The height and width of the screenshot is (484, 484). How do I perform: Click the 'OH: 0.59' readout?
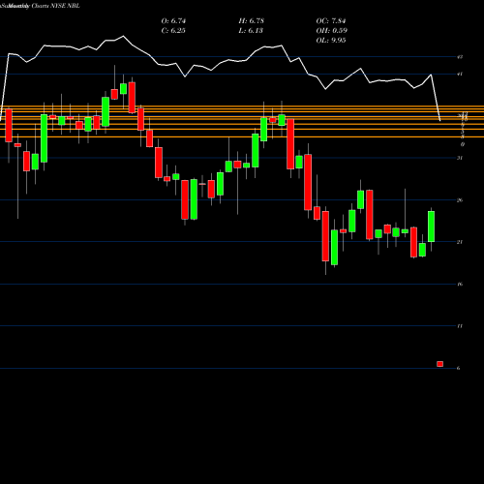coord(331,30)
